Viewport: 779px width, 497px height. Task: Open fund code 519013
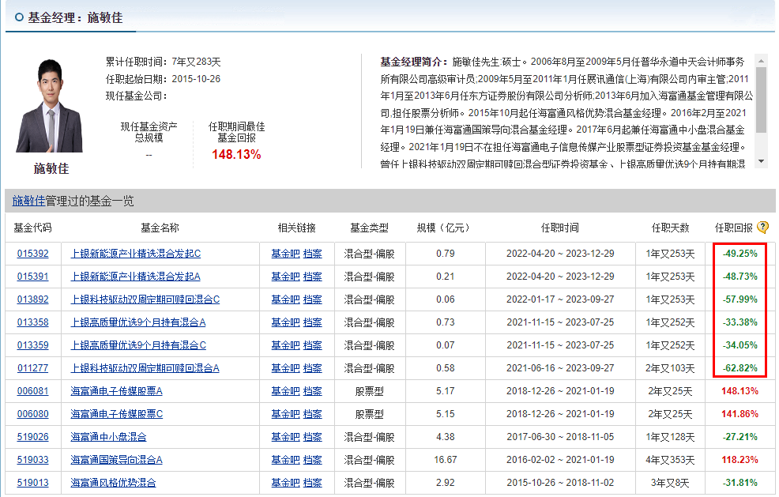tap(33, 482)
